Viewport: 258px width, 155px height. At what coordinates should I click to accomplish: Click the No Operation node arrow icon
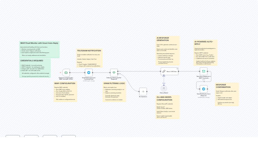tap(143, 91)
